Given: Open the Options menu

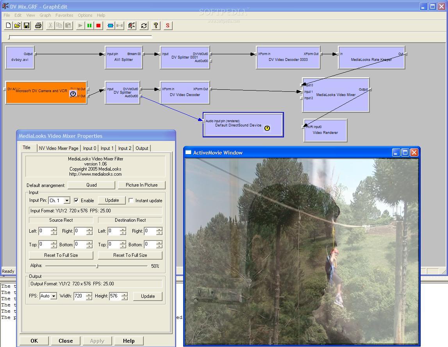Looking at the screenshot, I should (x=85, y=15).
